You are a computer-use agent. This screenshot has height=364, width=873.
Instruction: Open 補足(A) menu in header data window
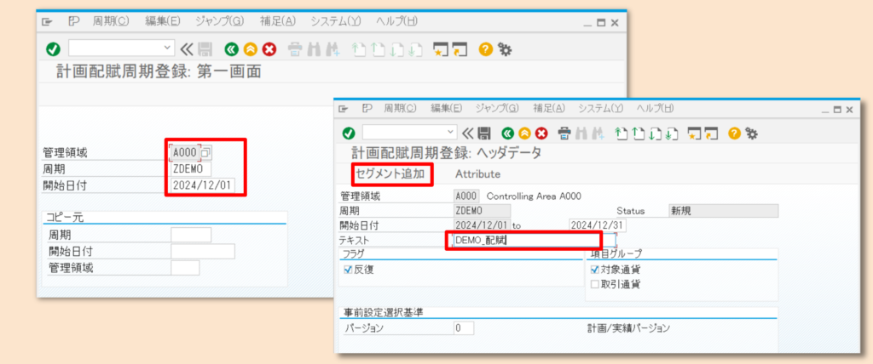[x=548, y=108]
